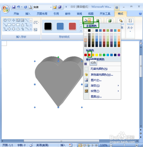This screenshot has width=143, height=147.
Task: Pick the four-point star shape
Action: pyautogui.click(x=13, y=20)
